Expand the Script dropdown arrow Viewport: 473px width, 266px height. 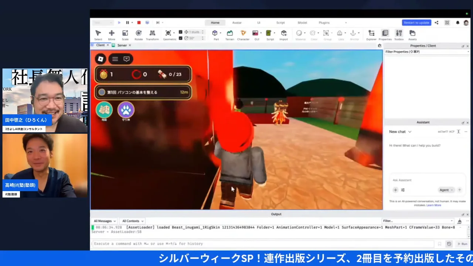(x=274, y=33)
